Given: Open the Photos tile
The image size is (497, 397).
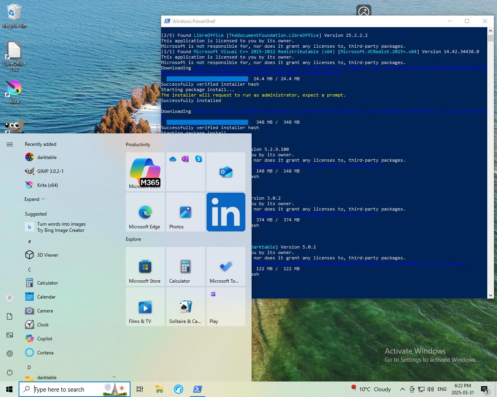Looking at the screenshot, I should coord(186,212).
